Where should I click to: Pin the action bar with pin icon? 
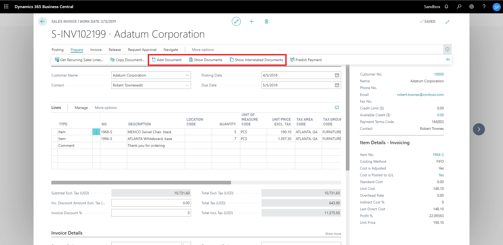tap(447, 60)
